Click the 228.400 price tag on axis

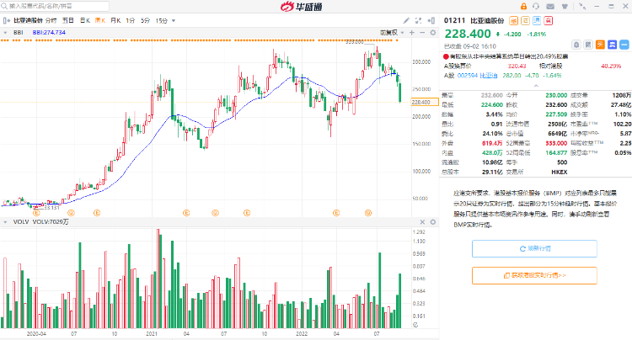tap(425, 102)
